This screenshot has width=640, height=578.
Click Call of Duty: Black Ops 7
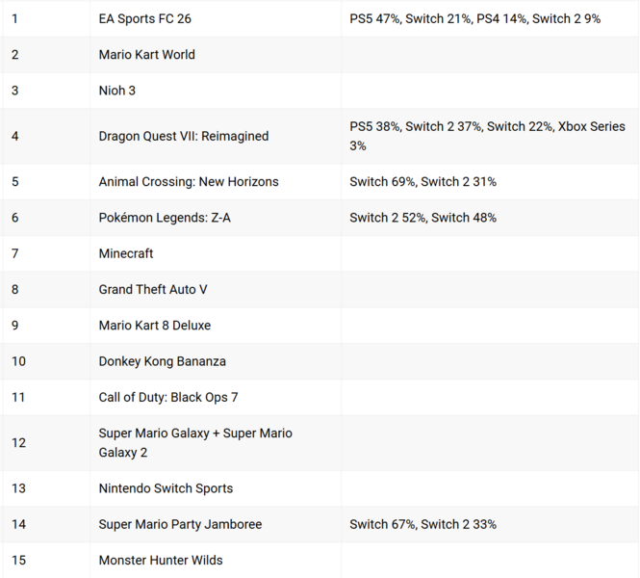[x=167, y=397]
